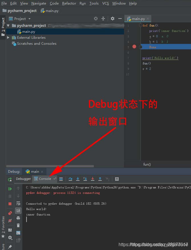
Task: Open Edit menu
Action: coord(13,3)
